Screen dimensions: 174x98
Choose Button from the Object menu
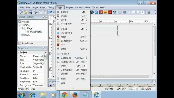click(73, 12)
